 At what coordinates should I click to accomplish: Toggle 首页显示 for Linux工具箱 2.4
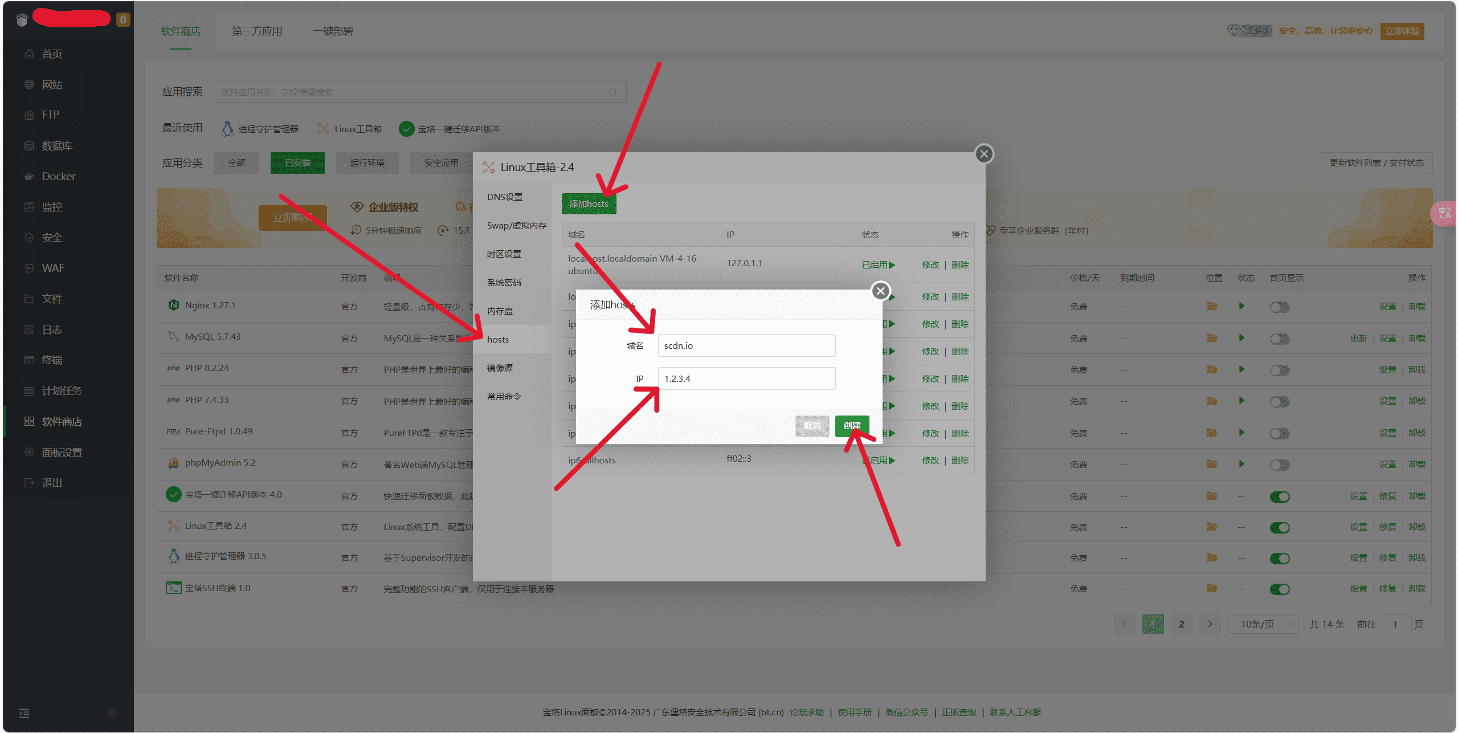tap(1280, 528)
